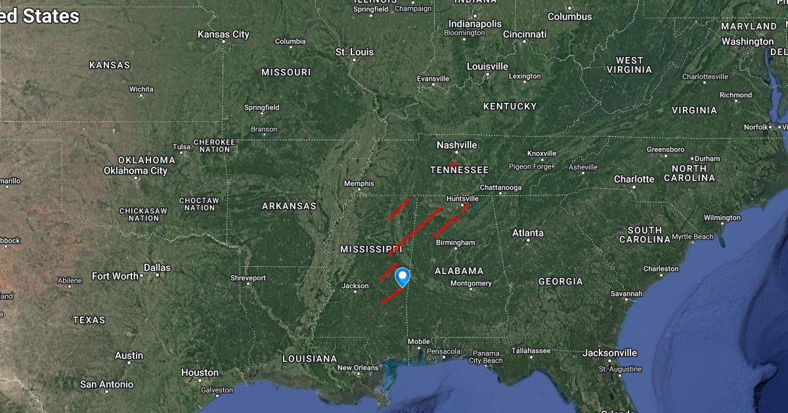This screenshot has width=788, height=413.
Task: Click the Jacksonville city label
Action: click(609, 353)
